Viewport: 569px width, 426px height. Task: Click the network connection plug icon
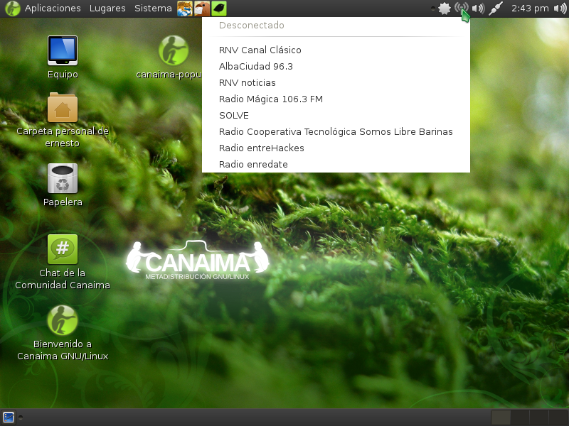(x=496, y=9)
